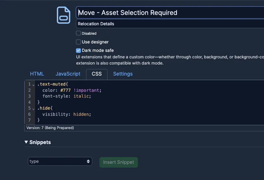Click the '.hide' selector text

coord(44,108)
